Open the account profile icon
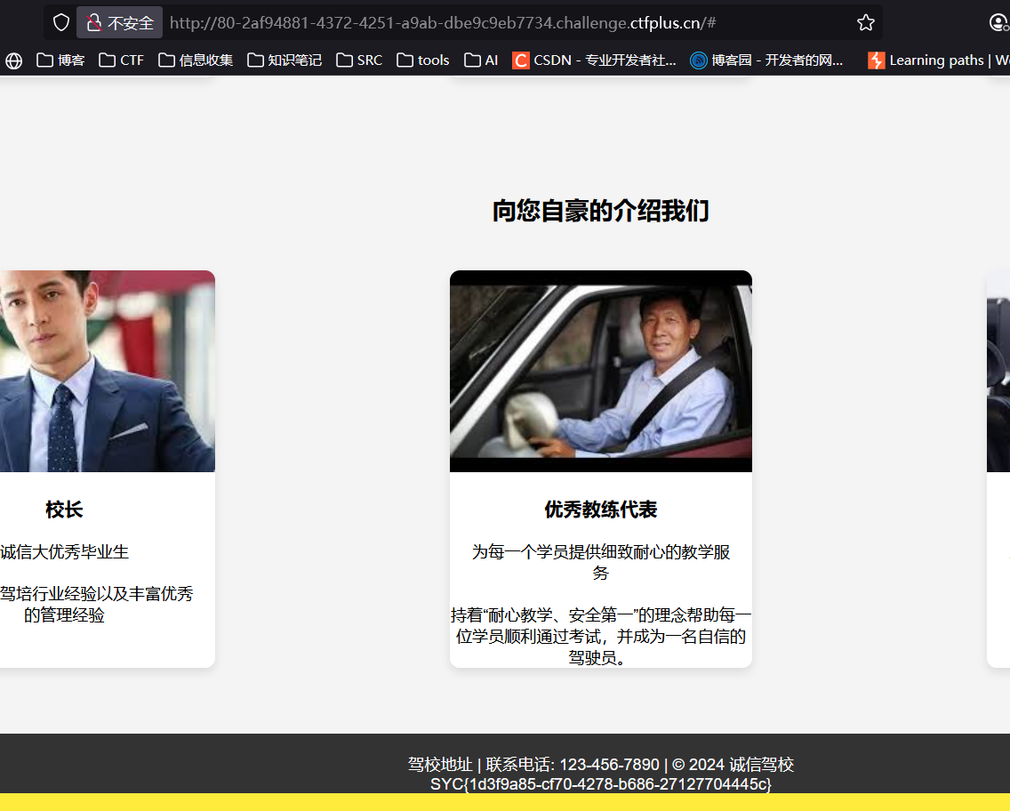Image resolution: width=1010 pixels, height=811 pixels. [999, 23]
